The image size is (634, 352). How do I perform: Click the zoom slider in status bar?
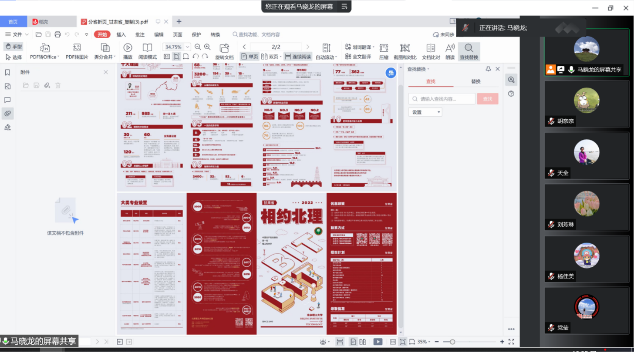coord(452,342)
